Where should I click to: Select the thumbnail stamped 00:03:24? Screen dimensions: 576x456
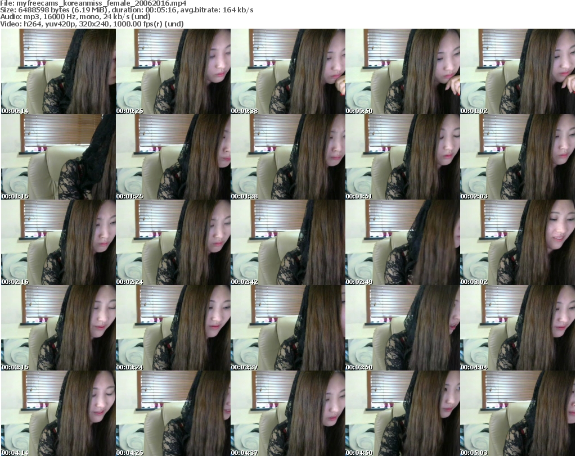click(173, 328)
